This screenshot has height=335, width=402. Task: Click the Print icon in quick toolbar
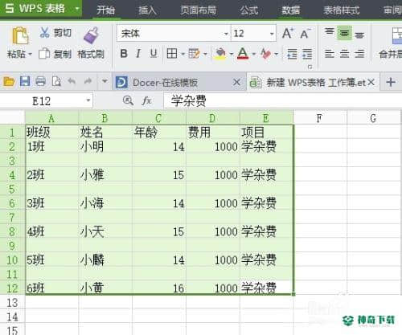[x=40, y=81]
